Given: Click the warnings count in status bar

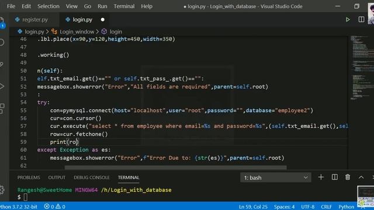Looking at the screenshot, I should (61, 206).
